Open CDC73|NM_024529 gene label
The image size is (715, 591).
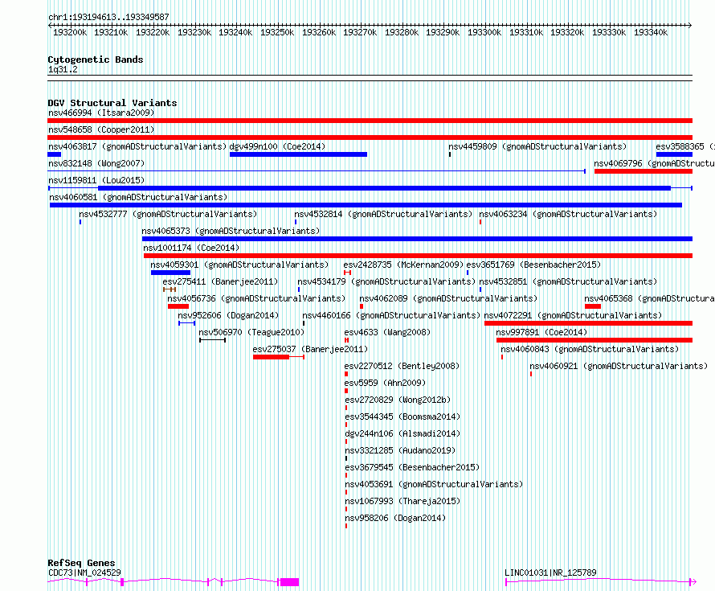pyautogui.click(x=84, y=573)
